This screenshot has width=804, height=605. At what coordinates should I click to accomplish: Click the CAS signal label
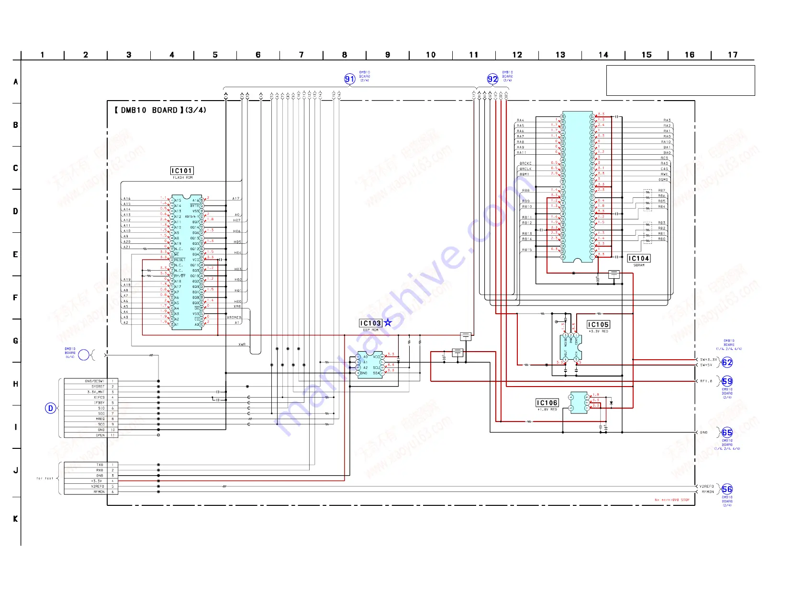click(x=665, y=169)
